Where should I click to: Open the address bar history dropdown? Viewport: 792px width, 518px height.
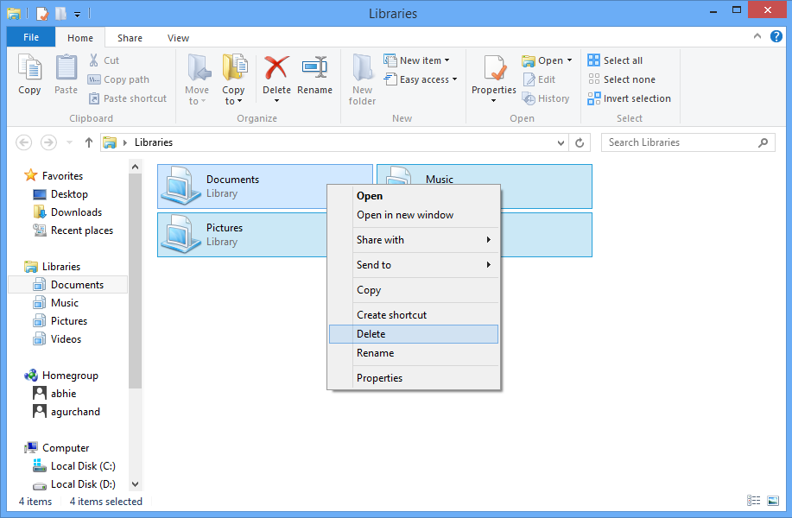[x=561, y=142]
